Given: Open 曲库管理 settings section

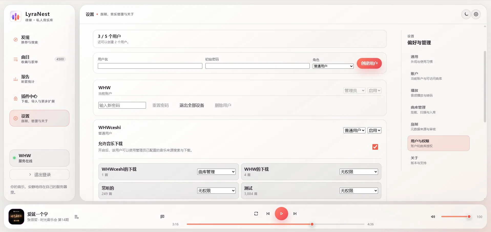Looking at the screenshot, I should pyautogui.click(x=438, y=110).
